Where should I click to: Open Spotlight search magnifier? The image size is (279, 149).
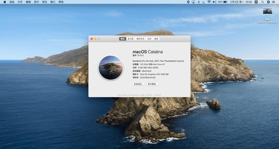(263, 2)
